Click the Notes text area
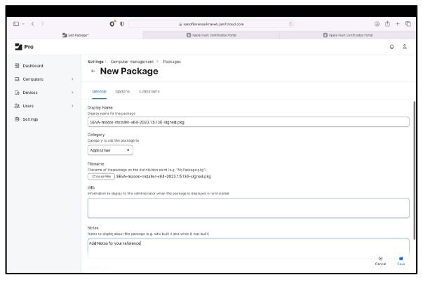The width and height of the screenshot is (423, 282). coord(248,248)
